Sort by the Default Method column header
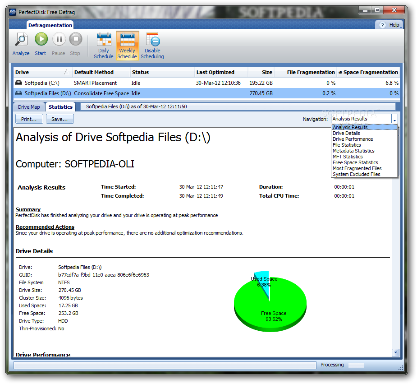Image resolution: width=417 pixels, height=384 pixels. click(x=101, y=72)
